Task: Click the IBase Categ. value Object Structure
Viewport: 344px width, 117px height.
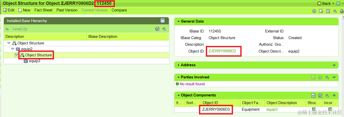Action: click(222, 38)
